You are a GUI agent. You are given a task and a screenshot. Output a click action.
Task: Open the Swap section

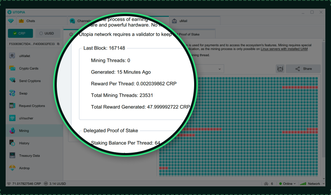[x=34, y=93]
